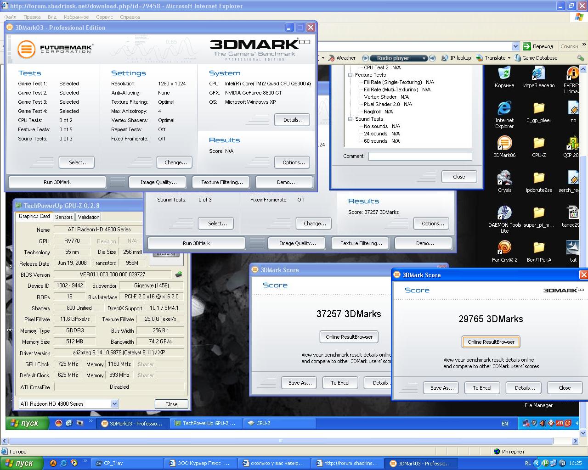
Task: Open Internet Explorer quick launch icon in taskbar
Action: [x=63, y=463]
